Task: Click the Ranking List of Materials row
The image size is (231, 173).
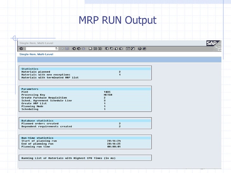Action: (85, 158)
